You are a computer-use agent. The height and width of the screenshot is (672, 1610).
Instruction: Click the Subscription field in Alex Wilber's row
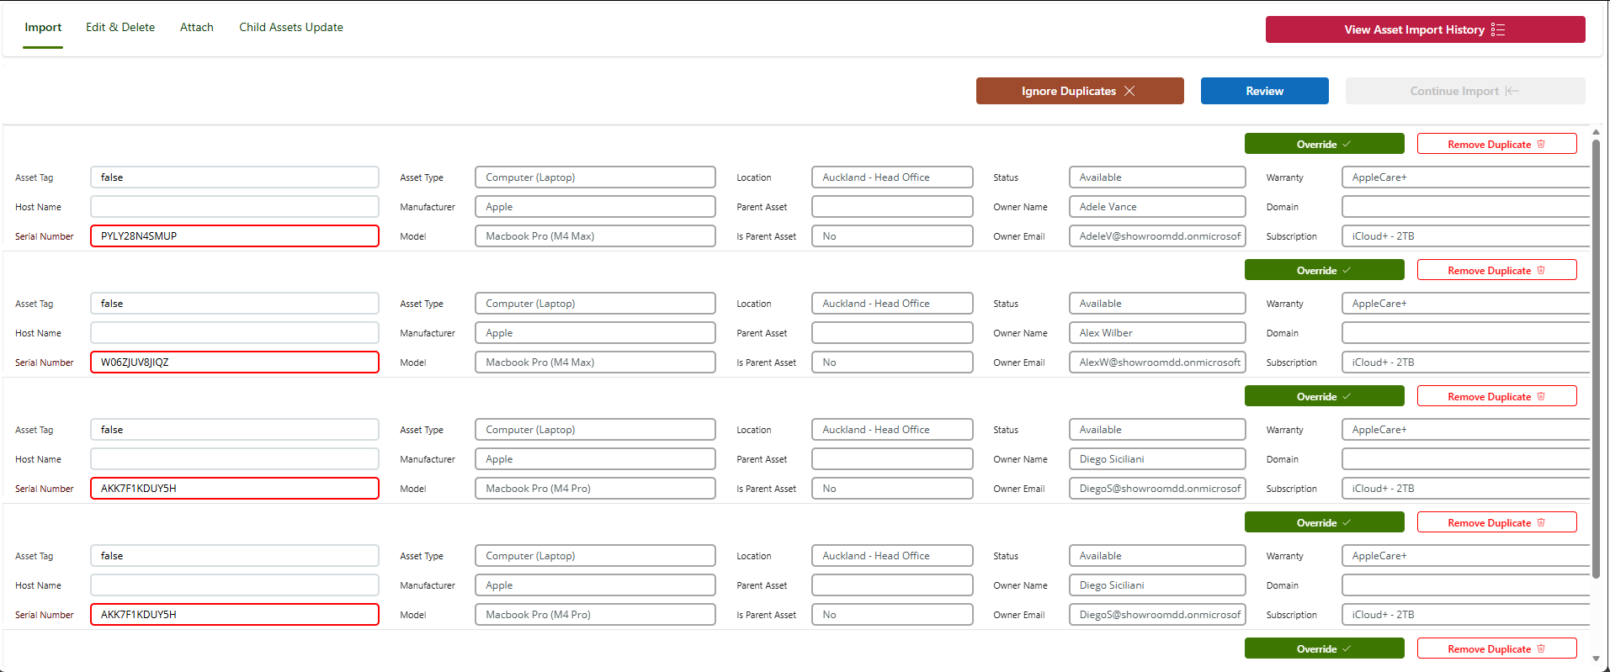pyautogui.click(x=1466, y=362)
